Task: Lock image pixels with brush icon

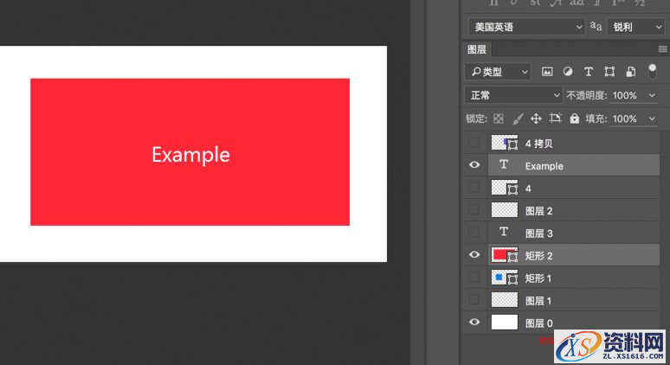Action: pos(518,118)
